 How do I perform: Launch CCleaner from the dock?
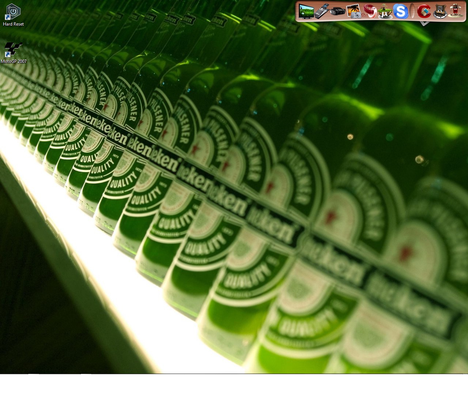coord(424,11)
